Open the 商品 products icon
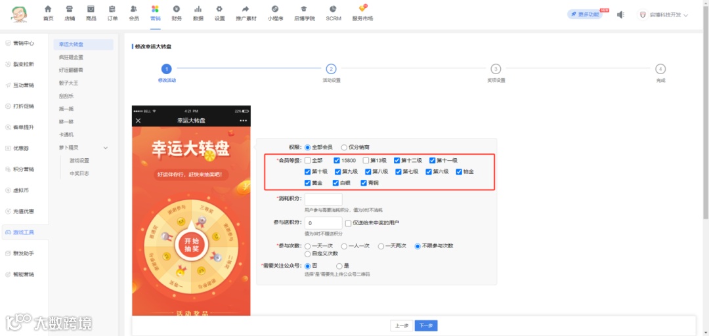This screenshot has width=709, height=336. (x=91, y=9)
